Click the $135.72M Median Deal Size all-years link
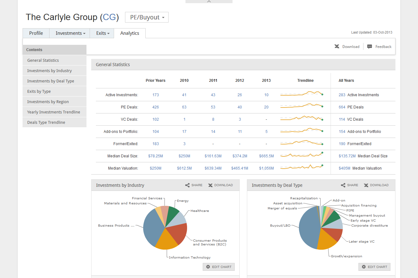Viewport: 418px width, 278px height. pyautogui.click(x=347, y=156)
